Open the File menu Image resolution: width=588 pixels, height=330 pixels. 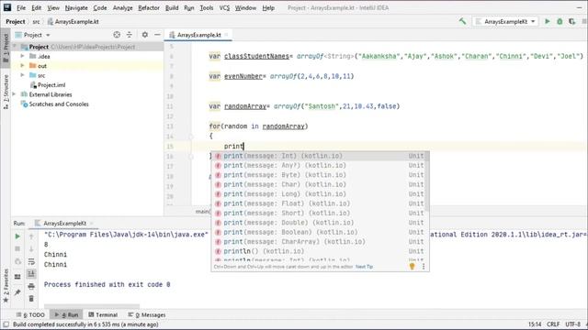click(x=21, y=8)
